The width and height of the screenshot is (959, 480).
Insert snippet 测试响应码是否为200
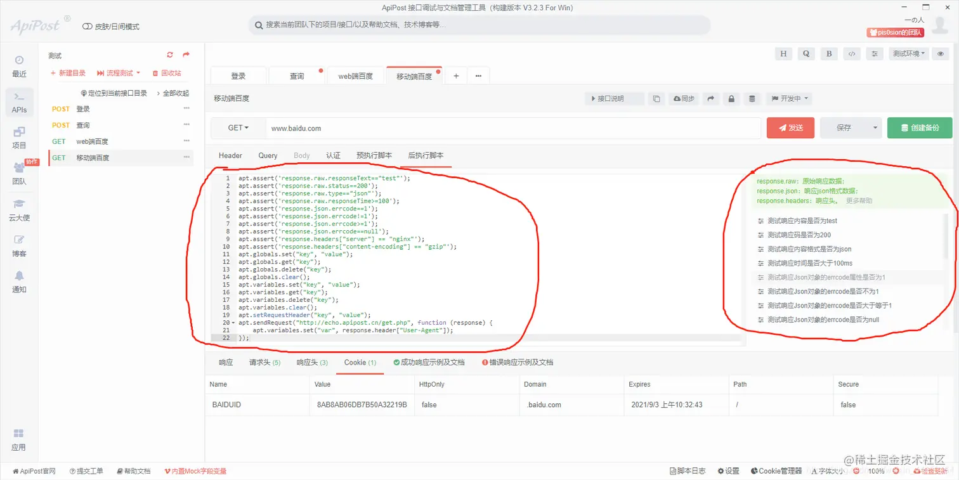pyautogui.click(x=799, y=235)
